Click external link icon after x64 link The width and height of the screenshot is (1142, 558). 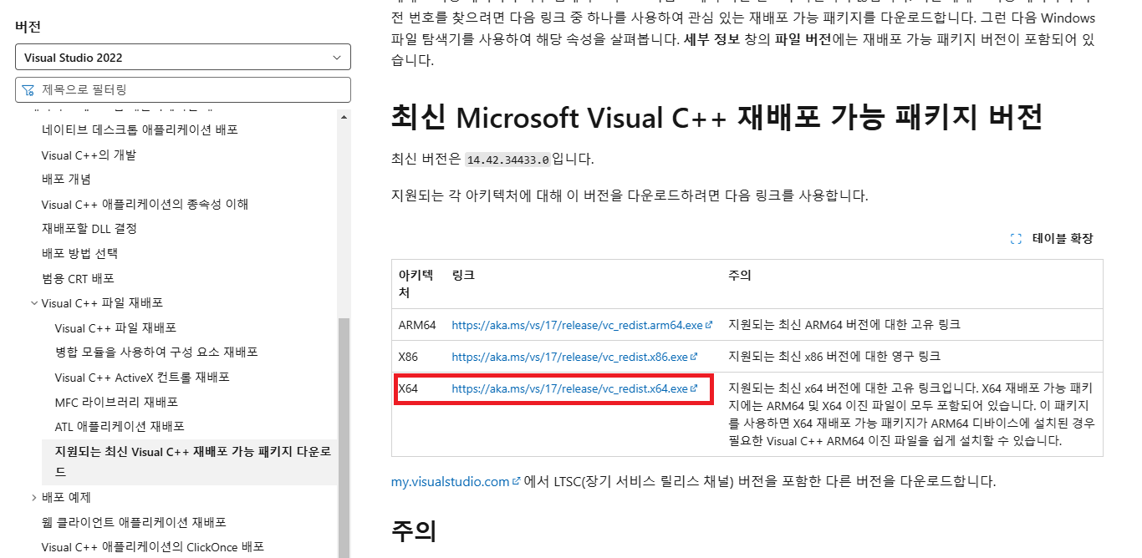pos(694,388)
